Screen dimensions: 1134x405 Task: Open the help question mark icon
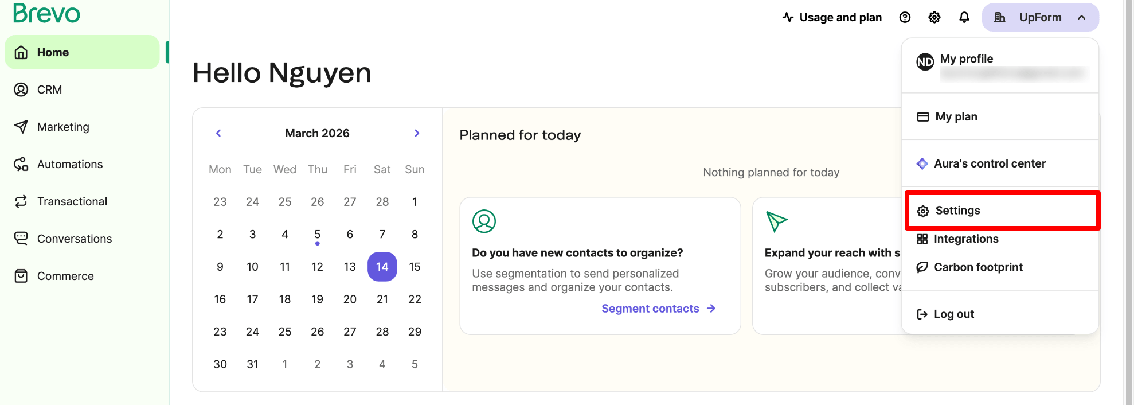(x=905, y=17)
